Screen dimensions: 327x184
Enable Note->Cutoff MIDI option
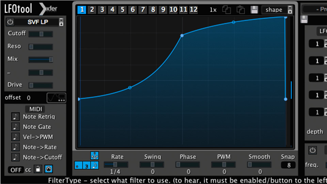pos(15,157)
